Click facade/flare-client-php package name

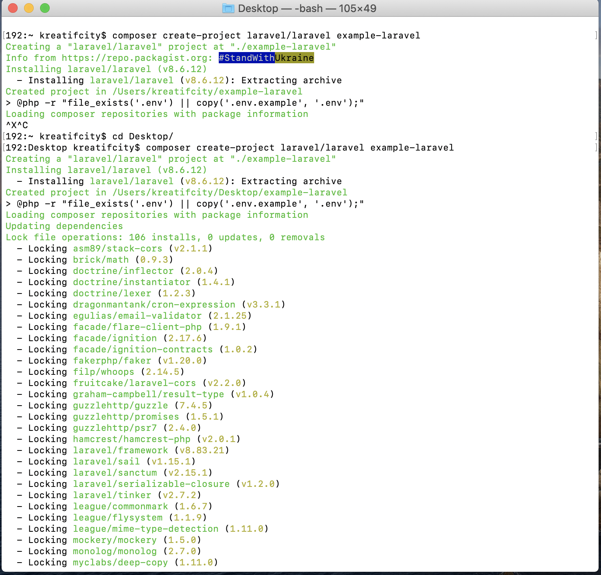(137, 327)
